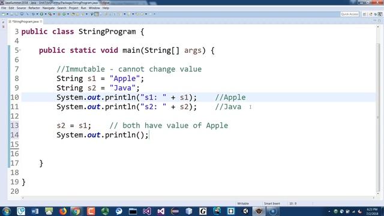Click the Restore view icon in left trim
This screenshot has width=384, height=216.
pyautogui.click(x=3, y=22)
